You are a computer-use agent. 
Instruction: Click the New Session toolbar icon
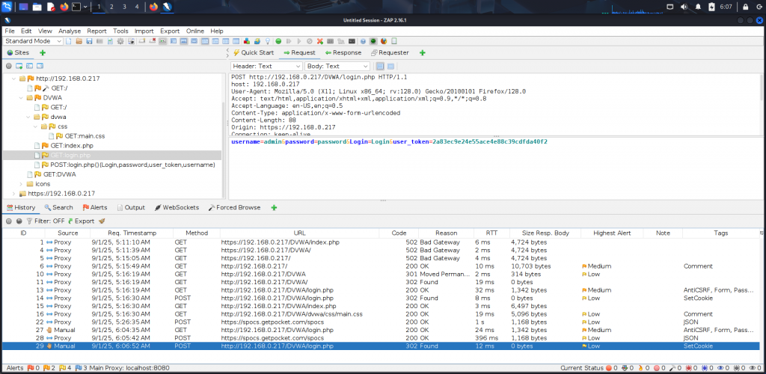point(69,41)
